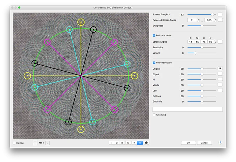The width and height of the screenshot is (236, 162).
Task: Open the help question mark button
Action: (220, 143)
